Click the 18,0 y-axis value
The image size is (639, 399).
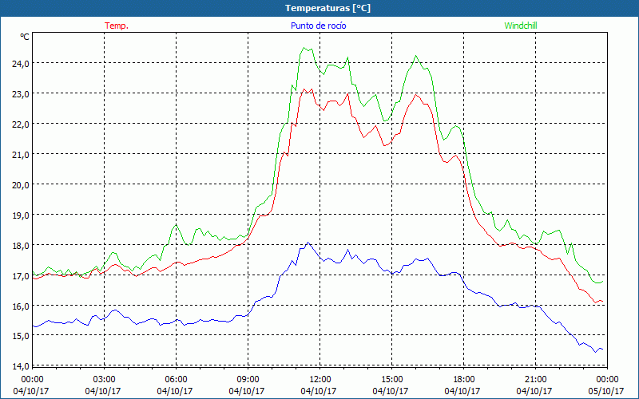pos(21,246)
